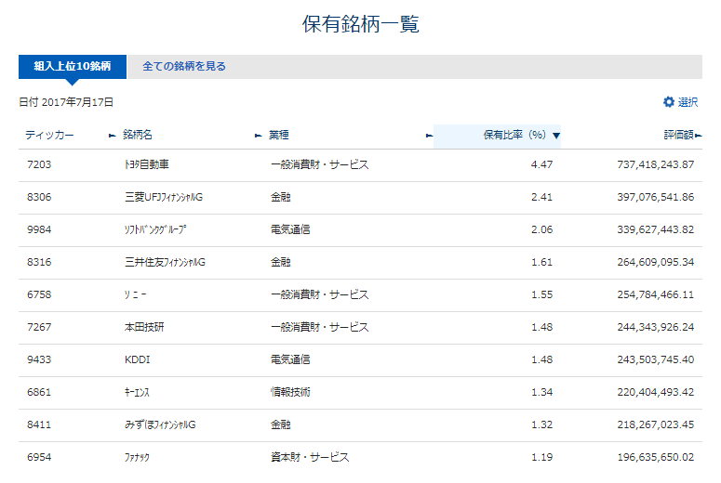Viewport: 721px width, 483px height.
Task: Click the ｿﾆｰ stock name
Action: click(x=136, y=294)
